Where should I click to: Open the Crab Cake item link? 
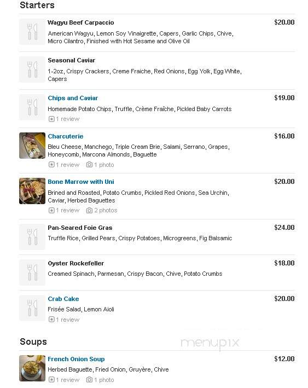(63, 299)
